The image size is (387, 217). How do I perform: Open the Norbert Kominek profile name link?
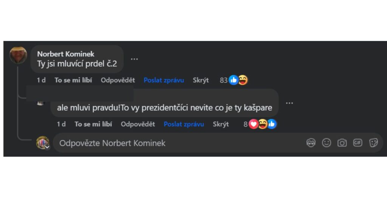[66, 54]
